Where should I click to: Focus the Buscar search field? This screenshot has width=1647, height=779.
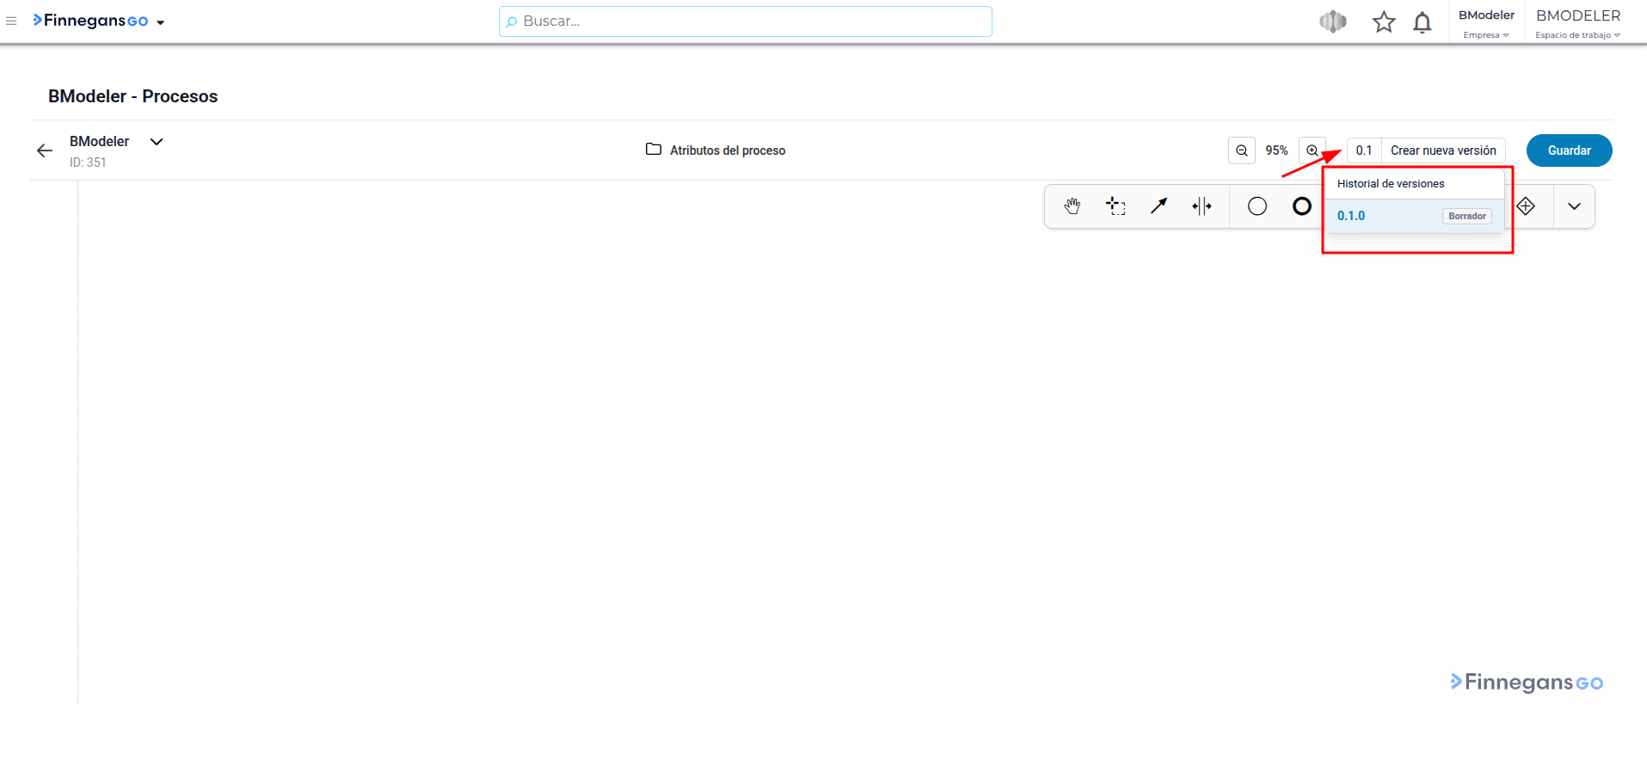tap(745, 21)
